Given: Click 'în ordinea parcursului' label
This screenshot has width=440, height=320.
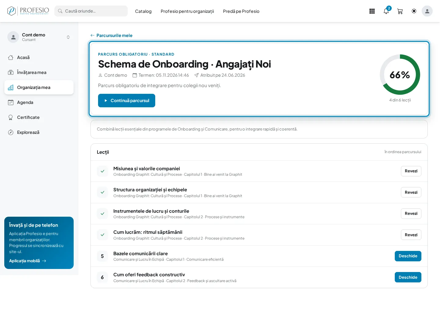Looking at the screenshot, I should tap(403, 152).
